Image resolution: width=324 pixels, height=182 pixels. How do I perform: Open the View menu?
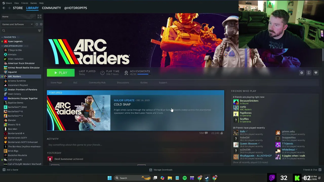coord(16,3)
